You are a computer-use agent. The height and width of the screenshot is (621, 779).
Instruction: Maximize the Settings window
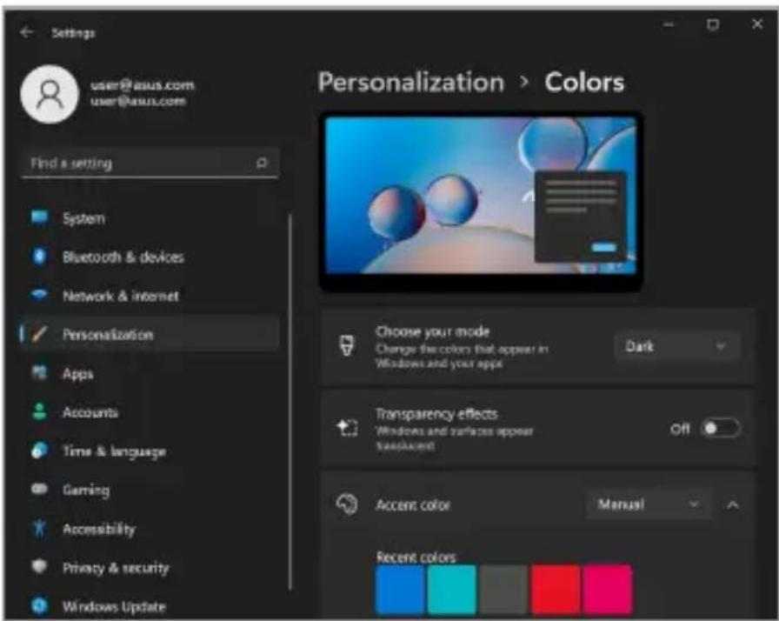[x=713, y=23]
